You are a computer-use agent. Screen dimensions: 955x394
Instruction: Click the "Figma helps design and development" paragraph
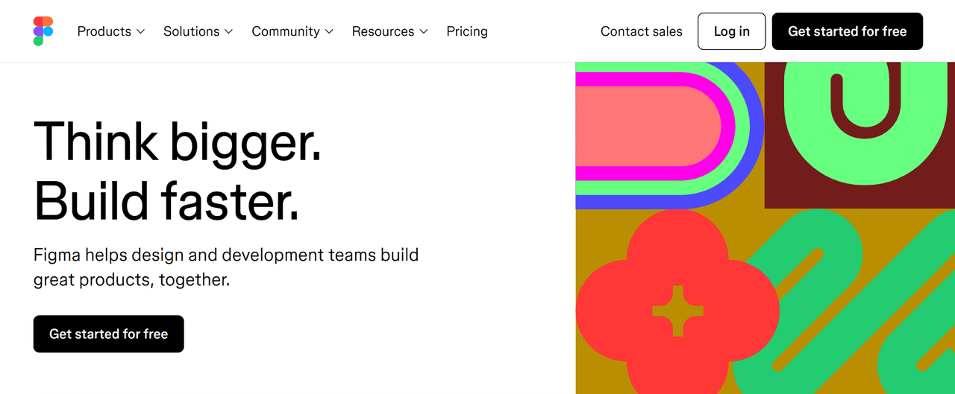pyautogui.click(x=226, y=267)
